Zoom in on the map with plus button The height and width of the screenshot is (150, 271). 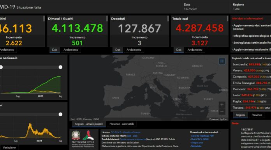pyautogui.click(x=222, y=105)
